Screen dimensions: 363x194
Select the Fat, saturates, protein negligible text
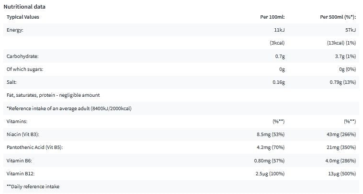53,95
